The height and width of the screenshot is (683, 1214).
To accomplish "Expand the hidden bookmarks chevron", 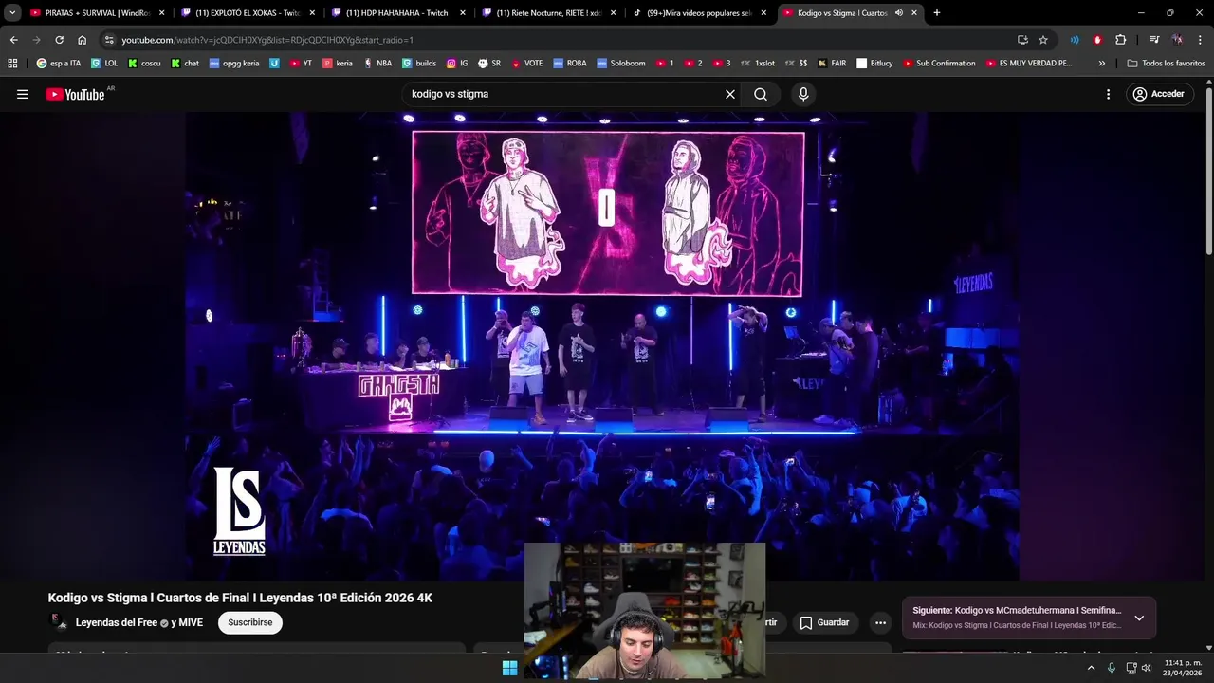I will 1101,64.
